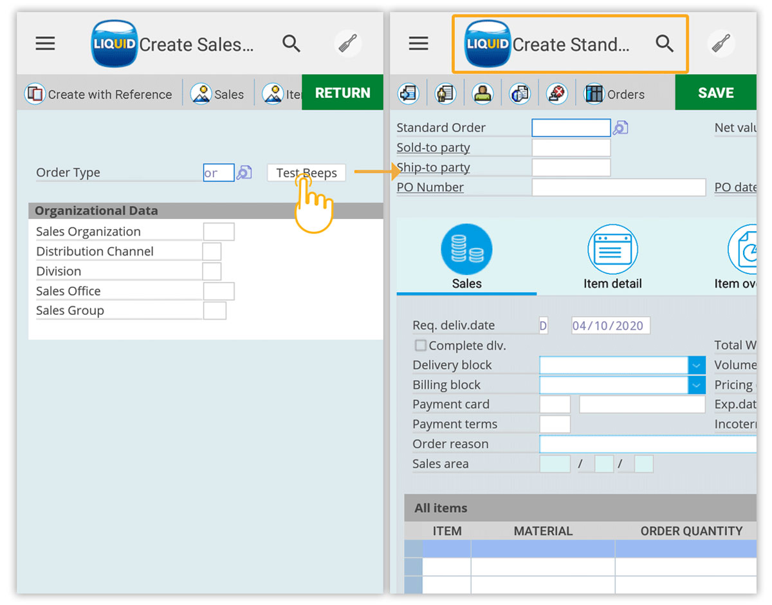Screen dimensions: 772x605
Task: Click the MATERIAL cell in highlighted first row
Action: (543, 548)
